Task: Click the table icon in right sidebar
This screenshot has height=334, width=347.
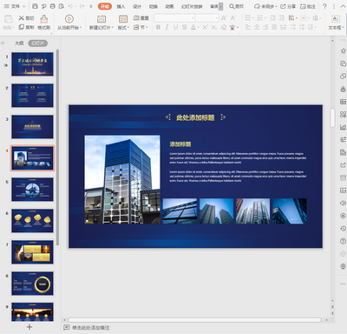Action: [x=343, y=102]
